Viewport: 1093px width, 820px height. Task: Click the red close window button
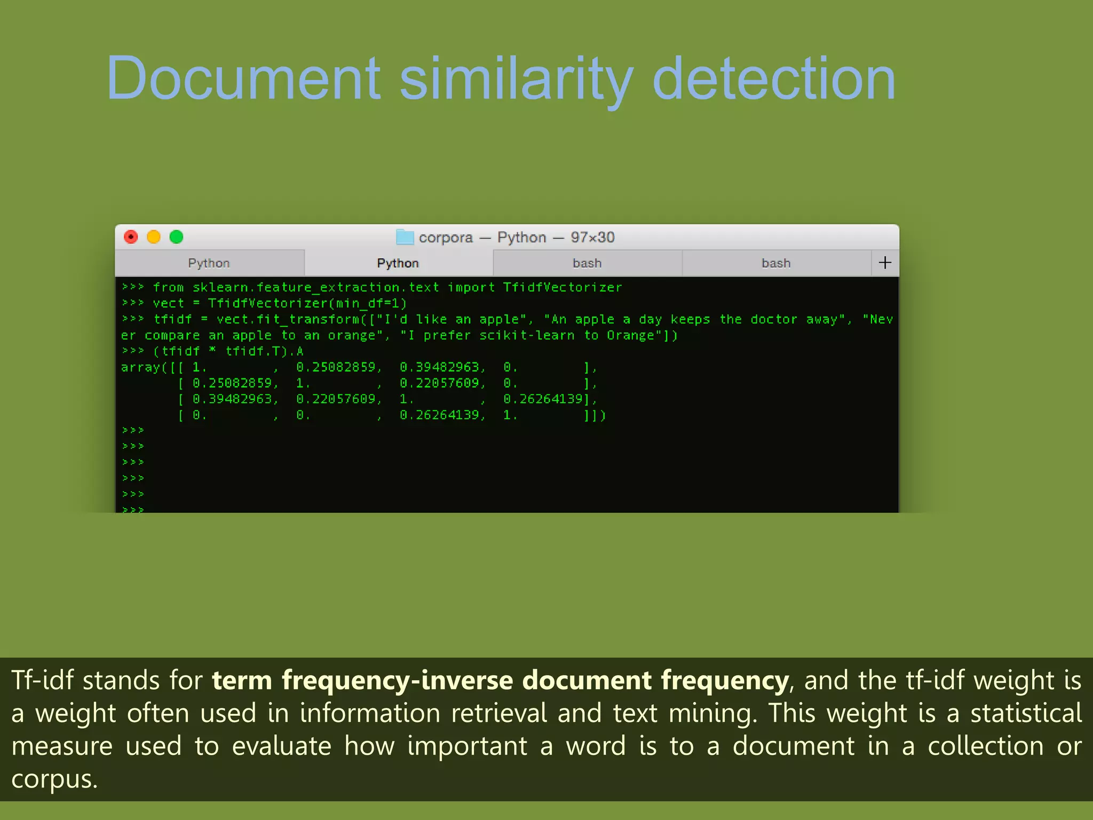131,237
